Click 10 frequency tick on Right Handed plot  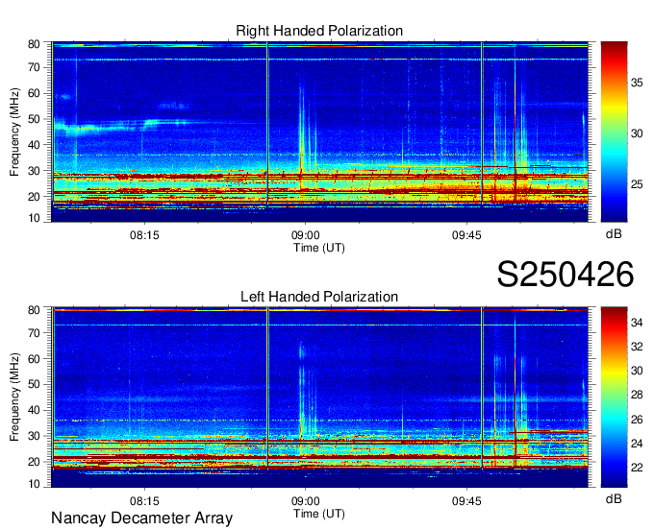[34, 218]
